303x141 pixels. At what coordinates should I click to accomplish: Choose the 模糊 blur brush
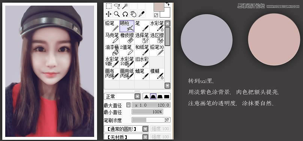[157, 74]
